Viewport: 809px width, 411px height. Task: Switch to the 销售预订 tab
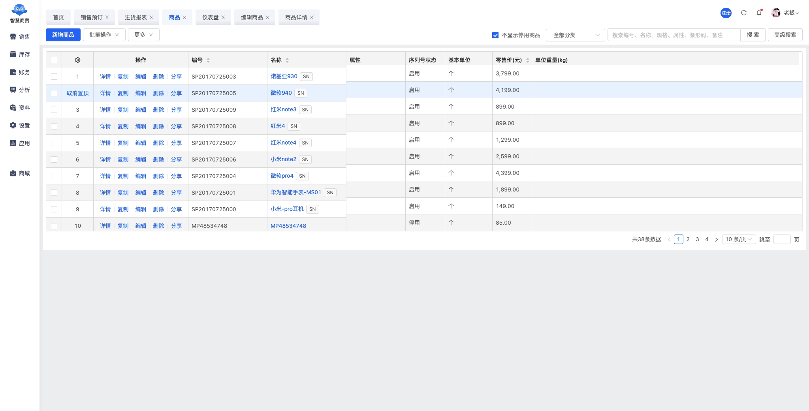92,17
